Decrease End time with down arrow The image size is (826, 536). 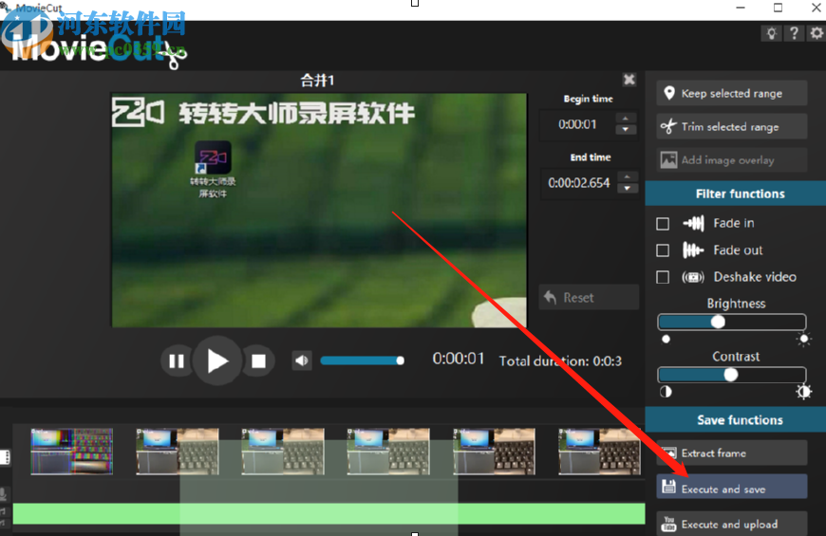coord(627,188)
